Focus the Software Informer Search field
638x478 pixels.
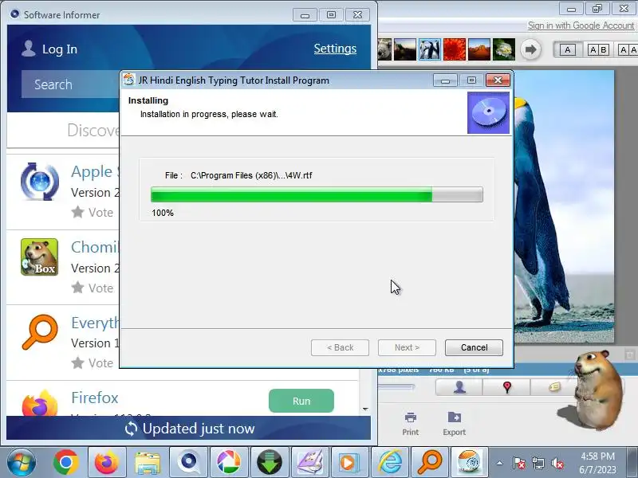pos(70,84)
